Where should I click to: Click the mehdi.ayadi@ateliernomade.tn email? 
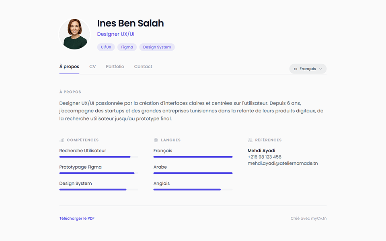click(x=283, y=163)
